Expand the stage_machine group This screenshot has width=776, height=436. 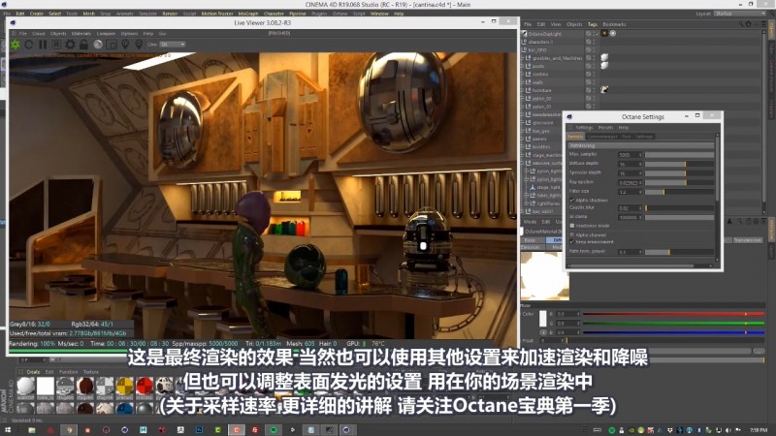click(x=522, y=155)
